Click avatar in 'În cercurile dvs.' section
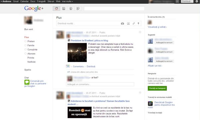Viewport: 200px width, 120px height. [x=150, y=22]
